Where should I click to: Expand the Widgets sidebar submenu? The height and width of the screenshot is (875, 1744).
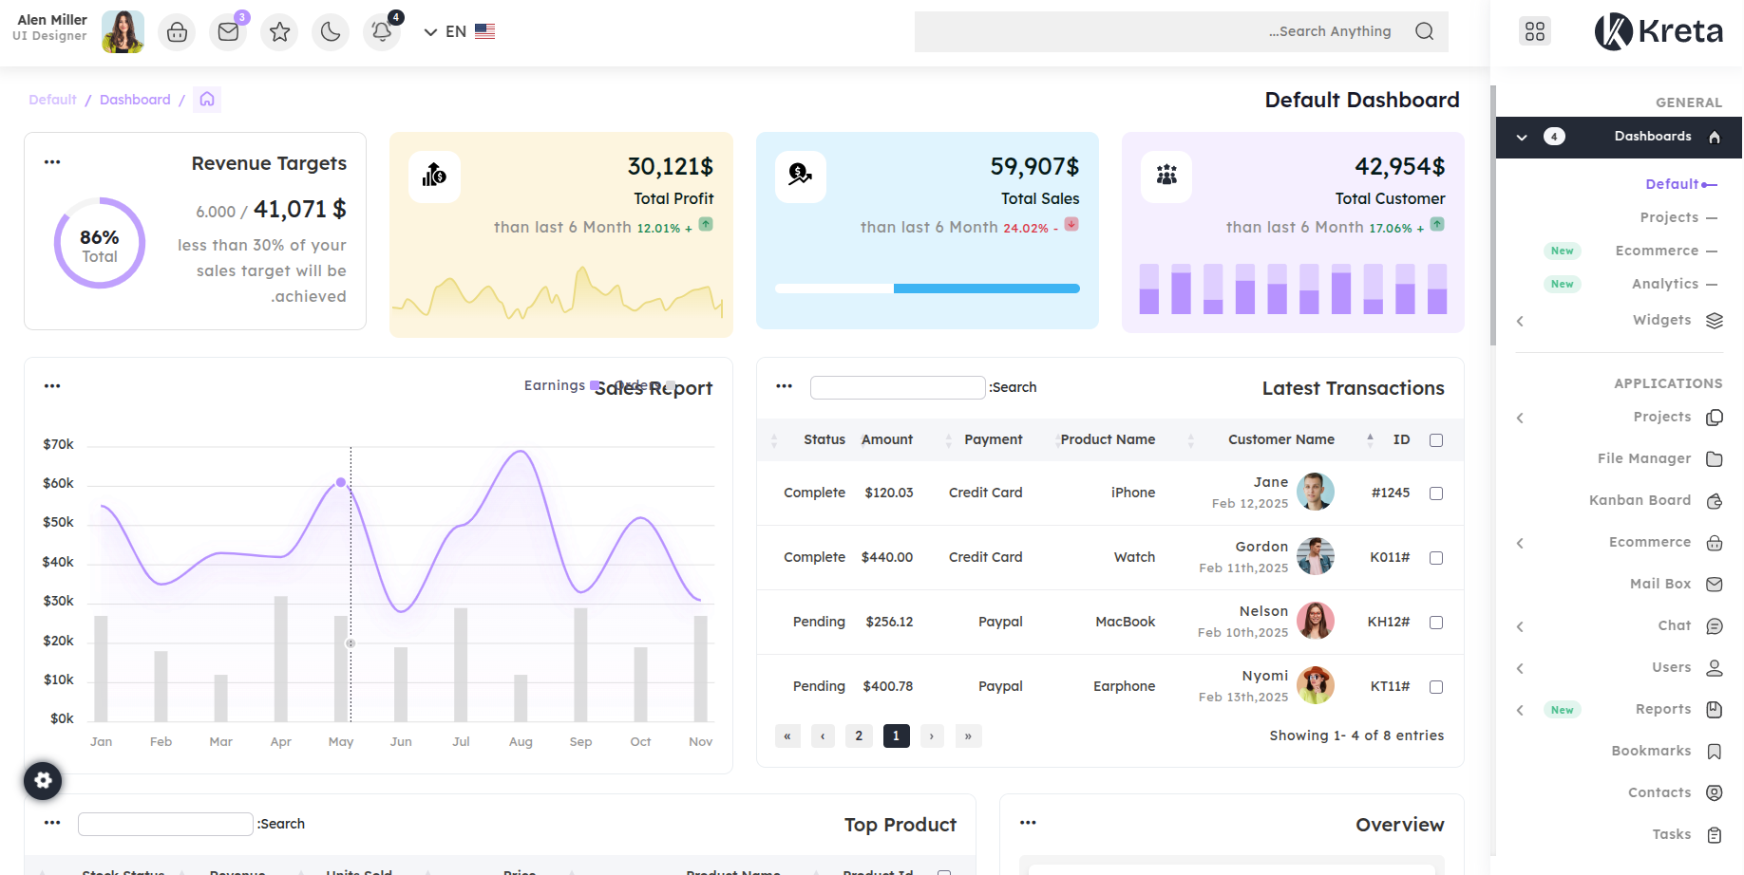(1662, 321)
